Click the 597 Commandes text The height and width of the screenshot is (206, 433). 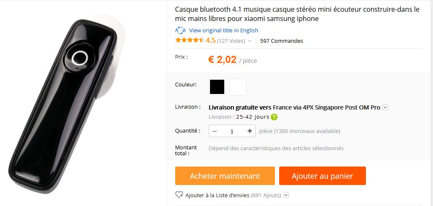tap(281, 41)
